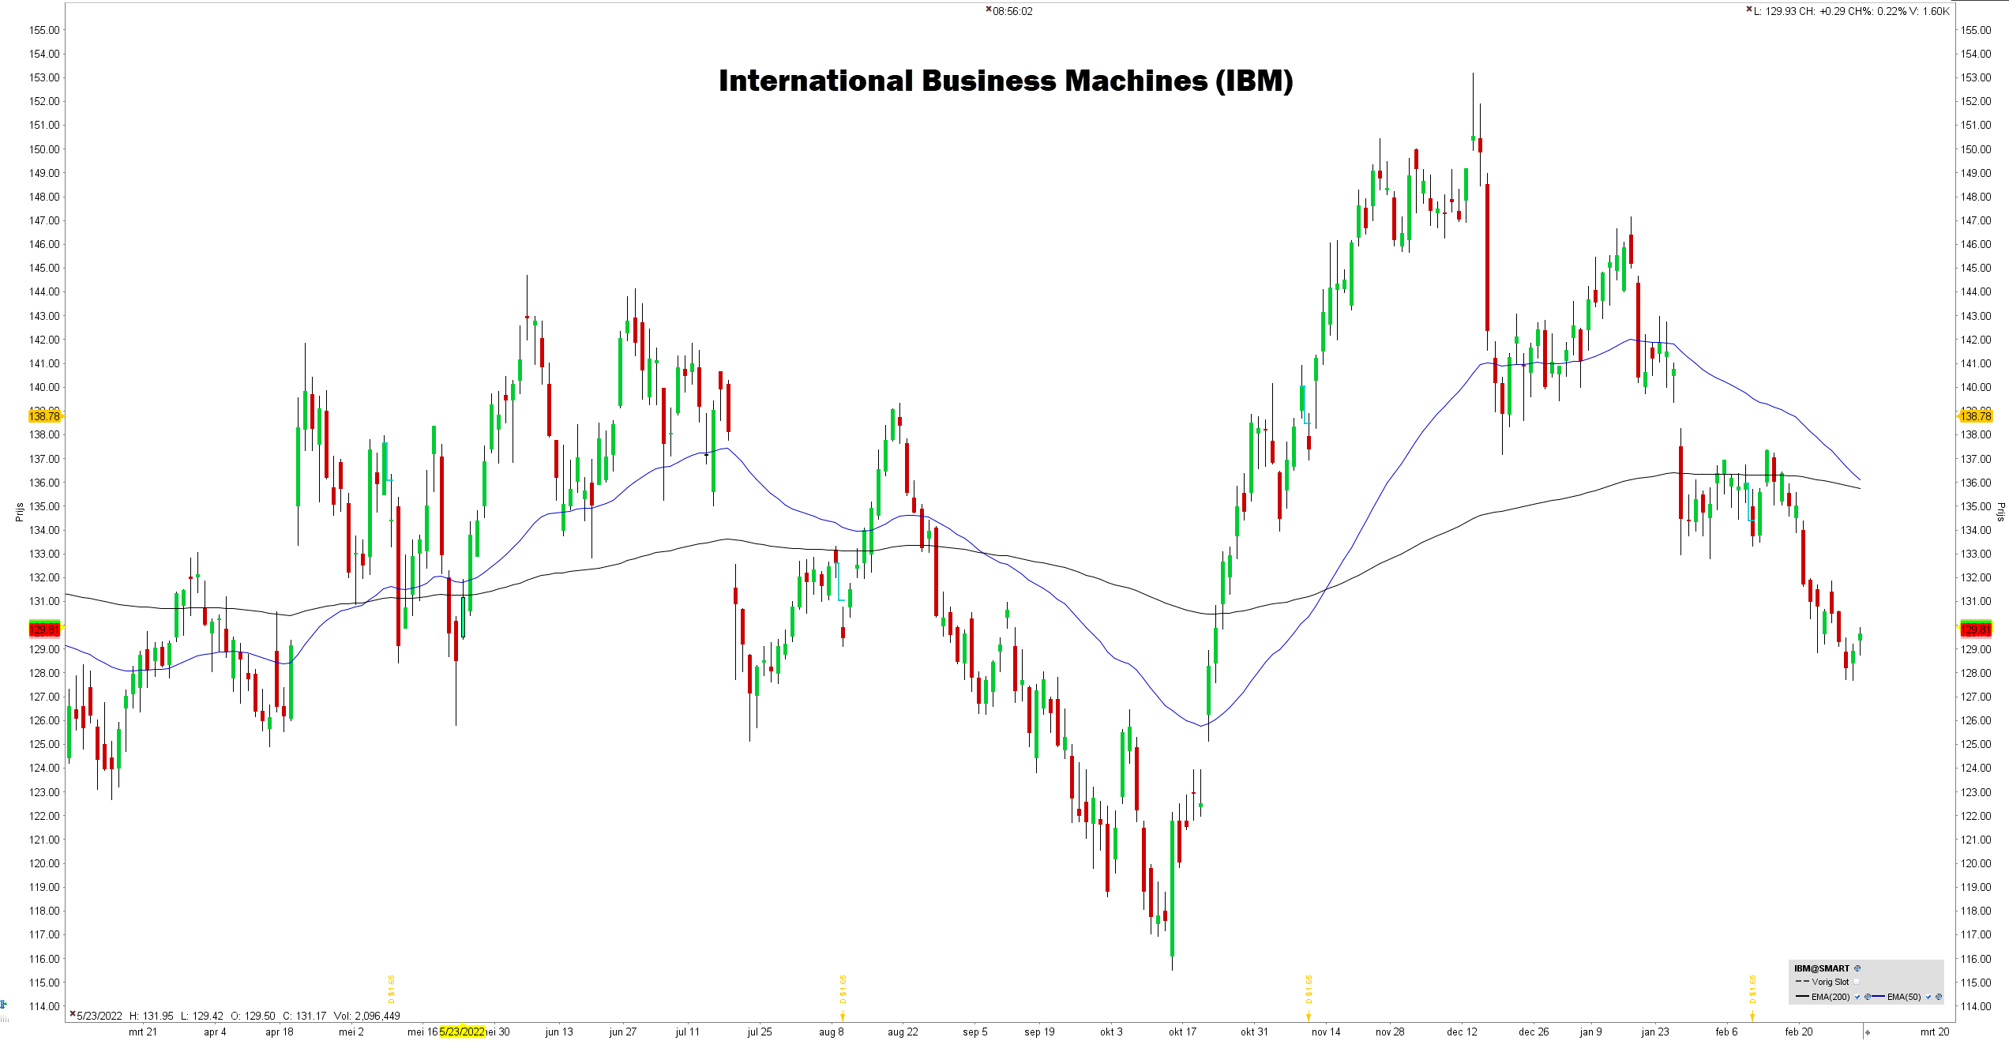Click the jul 25 date on time axis
The width and height of the screenshot is (2009, 1041).
(x=760, y=1032)
